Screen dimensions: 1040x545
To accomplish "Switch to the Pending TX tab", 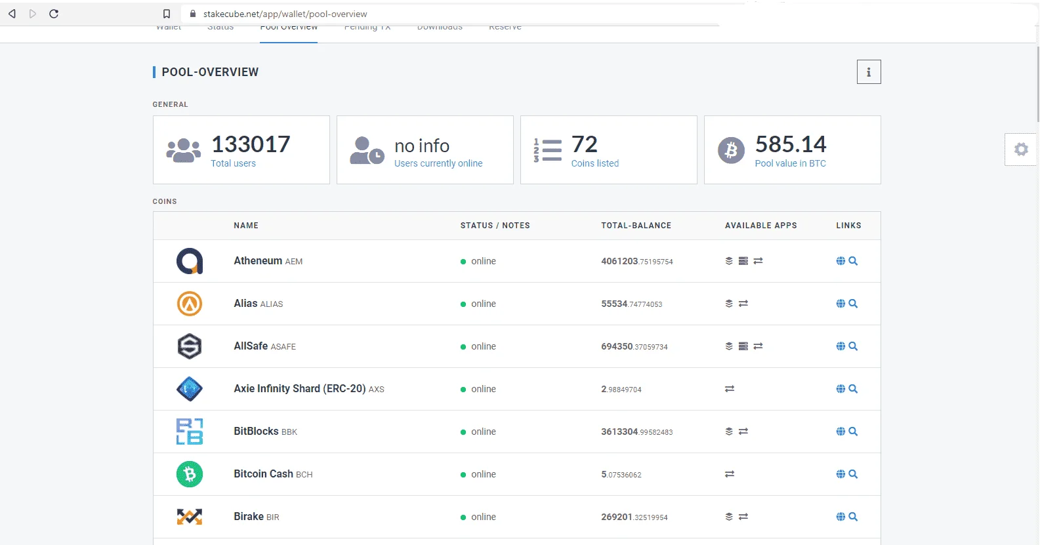I will tap(367, 28).
